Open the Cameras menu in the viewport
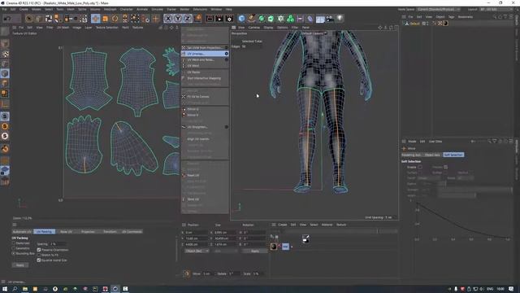Viewport: 520px width, 293px height. click(x=254, y=28)
